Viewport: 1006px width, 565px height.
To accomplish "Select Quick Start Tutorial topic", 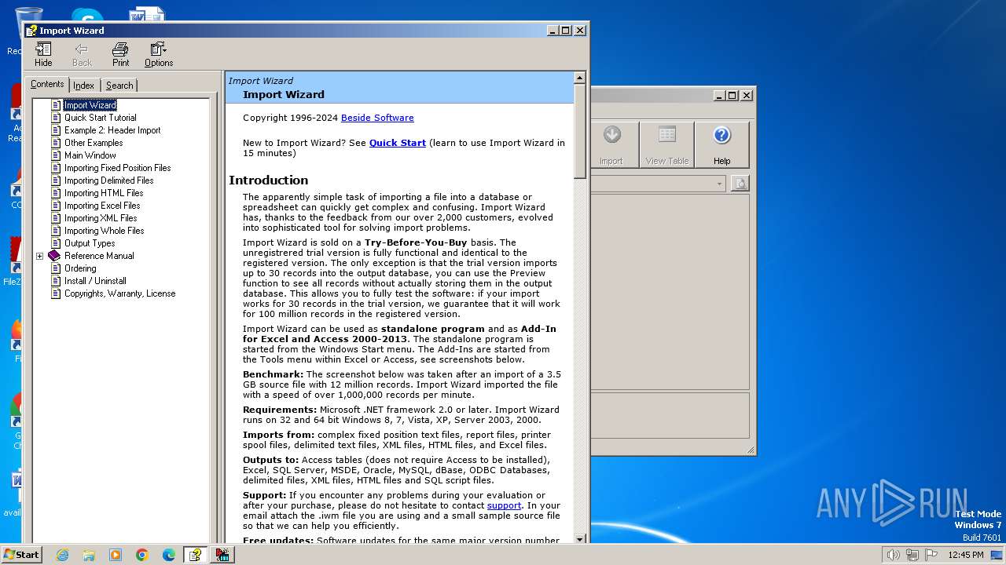I will point(101,118).
